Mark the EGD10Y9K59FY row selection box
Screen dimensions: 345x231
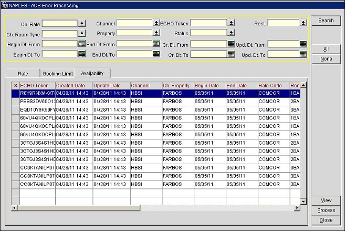click(15, 109)
